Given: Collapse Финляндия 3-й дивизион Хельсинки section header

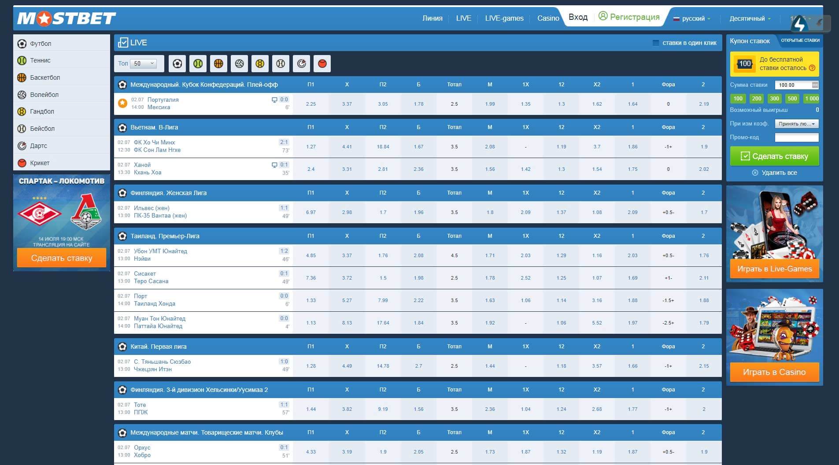Looking at the screenshot, I should tap(418, 390).
